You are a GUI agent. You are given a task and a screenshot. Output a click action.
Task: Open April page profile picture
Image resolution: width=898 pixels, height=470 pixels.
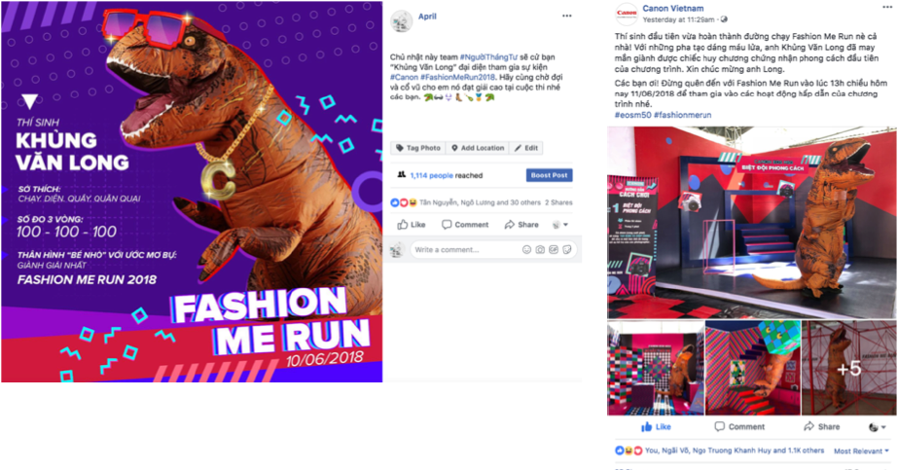(401, 21)
